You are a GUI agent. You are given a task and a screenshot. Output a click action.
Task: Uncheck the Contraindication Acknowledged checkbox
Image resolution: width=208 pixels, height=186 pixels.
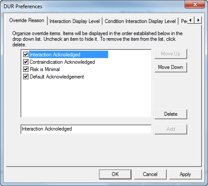tap(26, 62)
